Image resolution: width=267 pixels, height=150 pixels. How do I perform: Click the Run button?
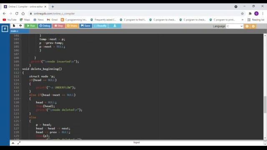(x=31, y=26)
